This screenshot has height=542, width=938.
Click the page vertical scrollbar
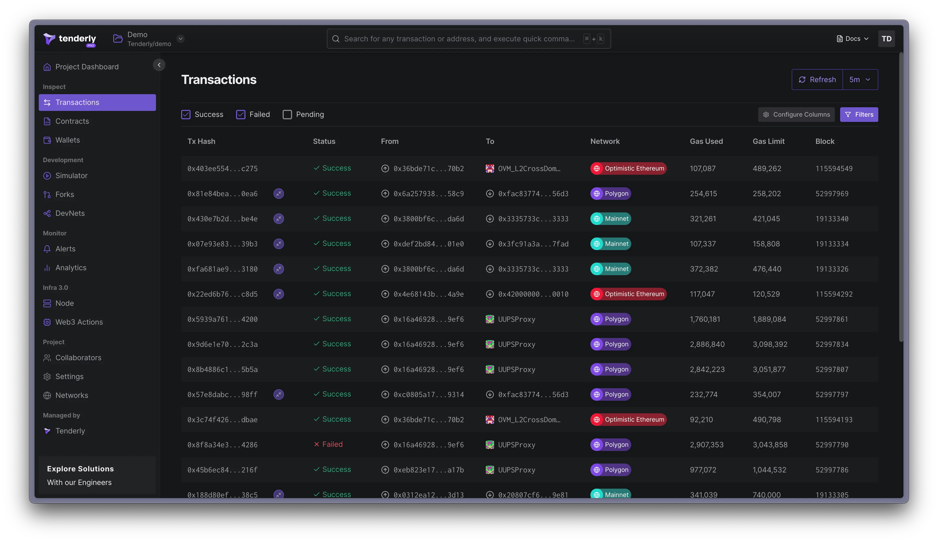click(x=901, y=197)
